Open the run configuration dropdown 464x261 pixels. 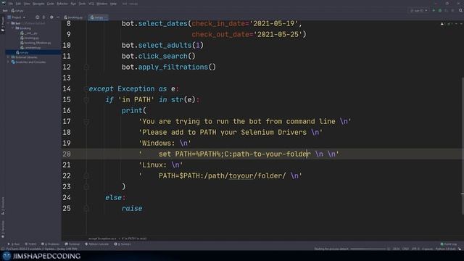[419, 10]
